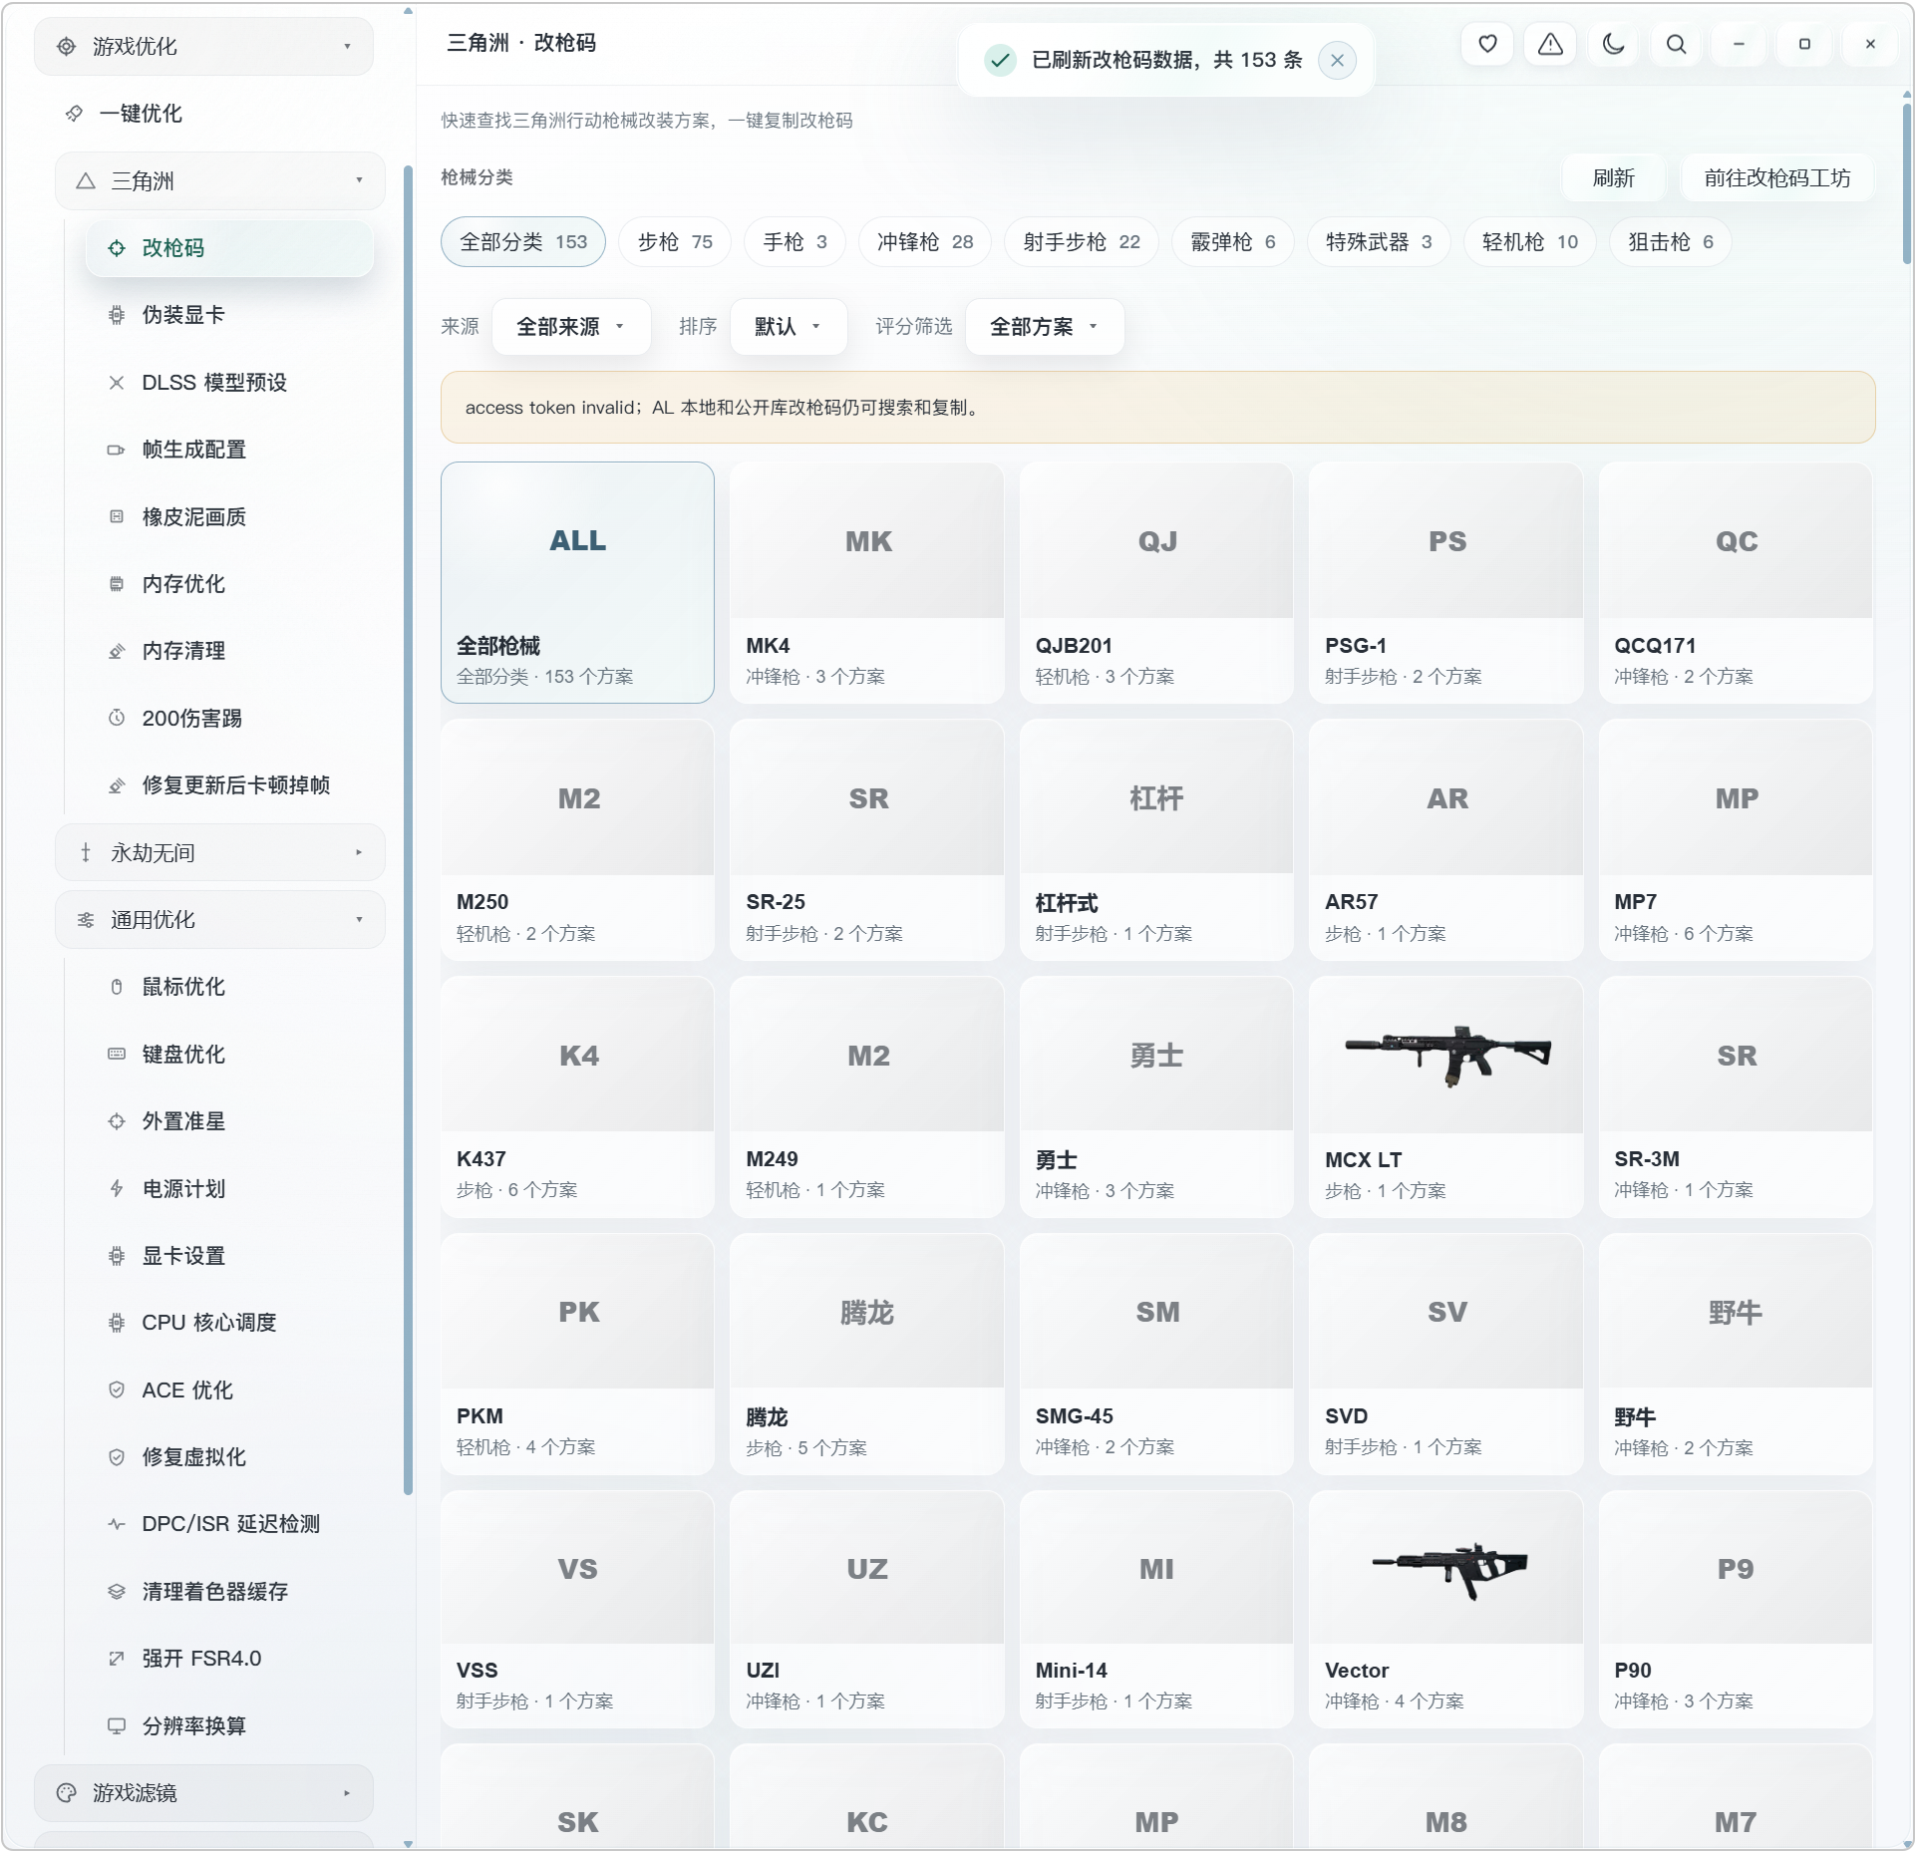Open the K437 weapon card
1916x1853 pixels.
(x=577, y=1097)
